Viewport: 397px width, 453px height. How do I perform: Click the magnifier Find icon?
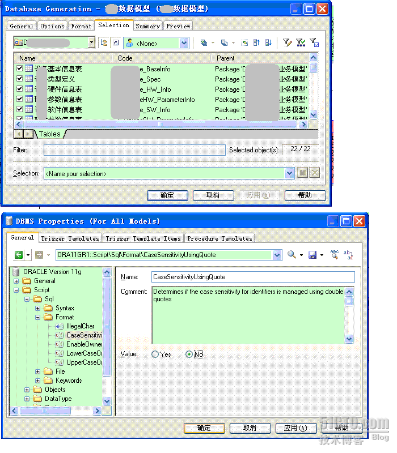(292, 255)
